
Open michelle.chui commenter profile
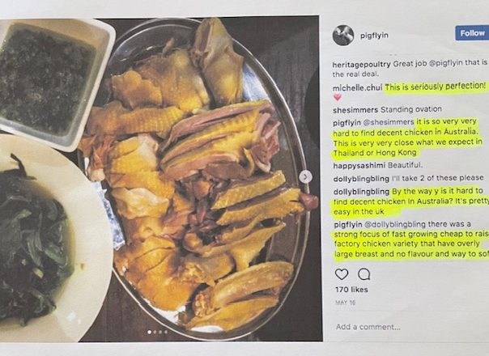[x=357, y=88]
